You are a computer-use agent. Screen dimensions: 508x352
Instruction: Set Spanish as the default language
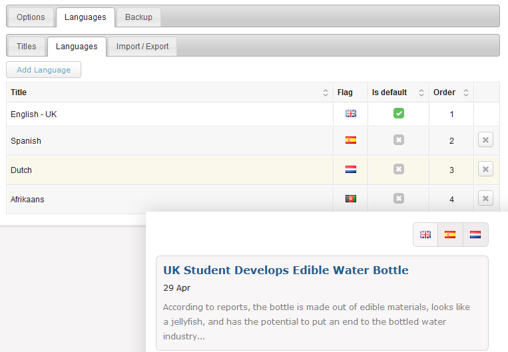click(399, 140)
